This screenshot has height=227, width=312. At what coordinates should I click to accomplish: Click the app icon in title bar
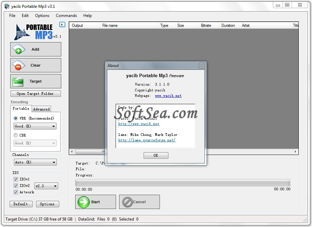(x=7, y=6)
